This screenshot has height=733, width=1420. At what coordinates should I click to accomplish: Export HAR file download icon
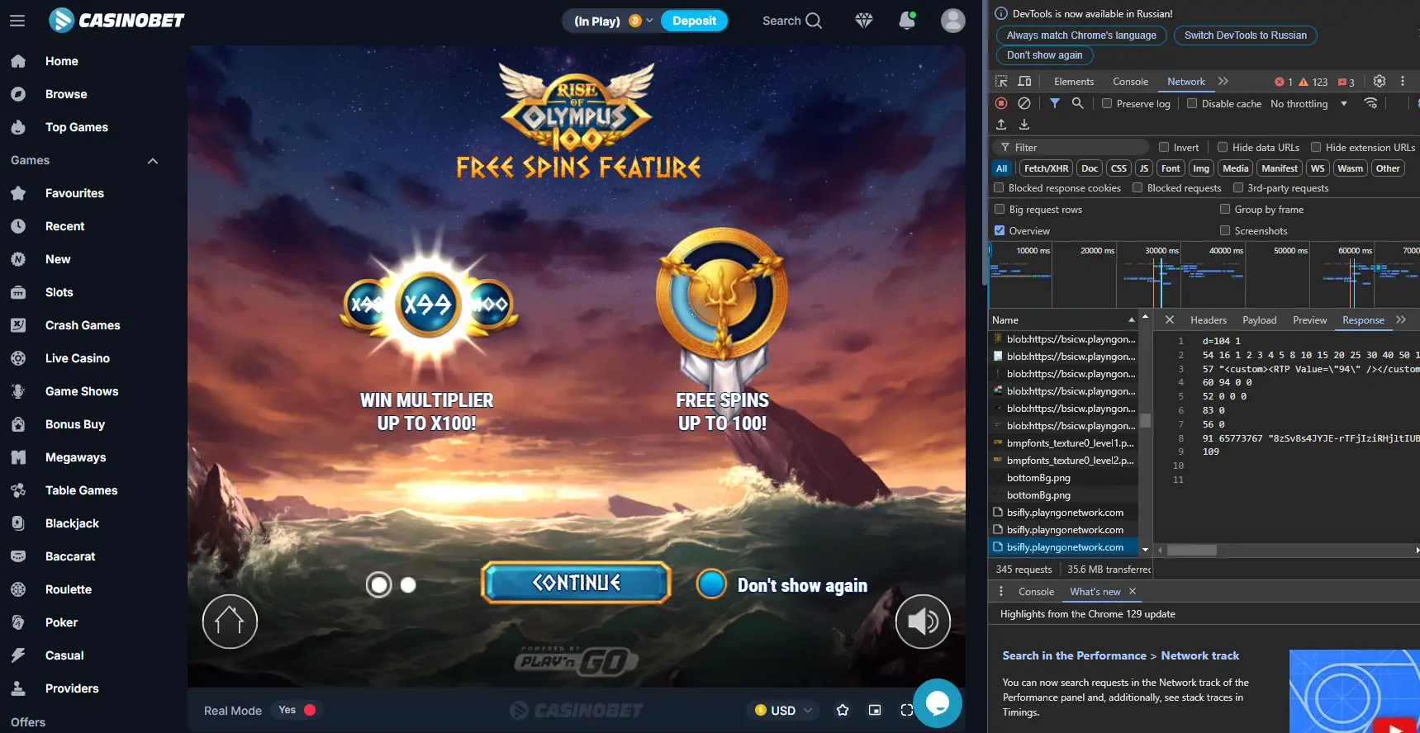point(1024,125)
